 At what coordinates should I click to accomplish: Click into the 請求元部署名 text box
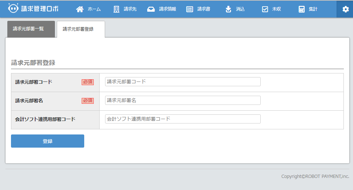click(183, 100)
